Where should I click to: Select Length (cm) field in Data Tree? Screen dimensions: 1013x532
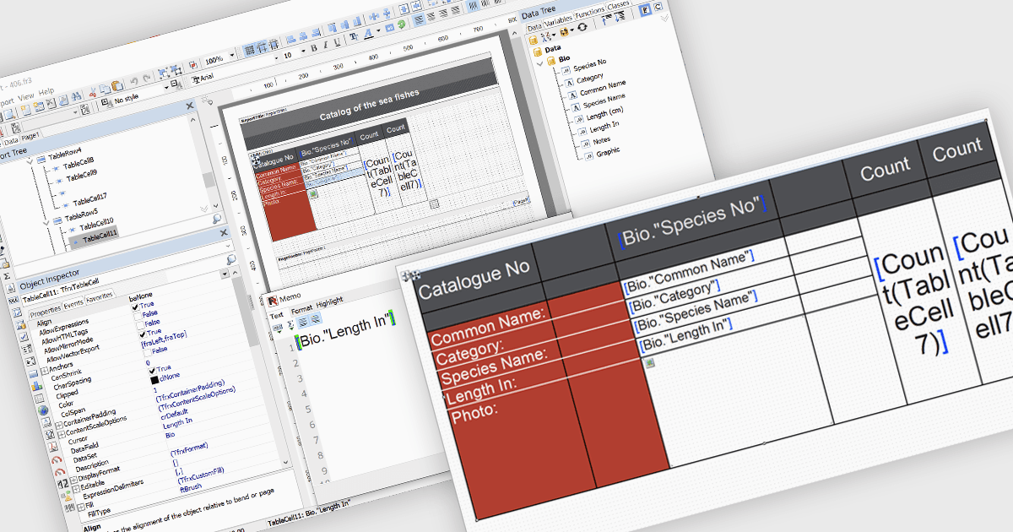tap(604, 114)
